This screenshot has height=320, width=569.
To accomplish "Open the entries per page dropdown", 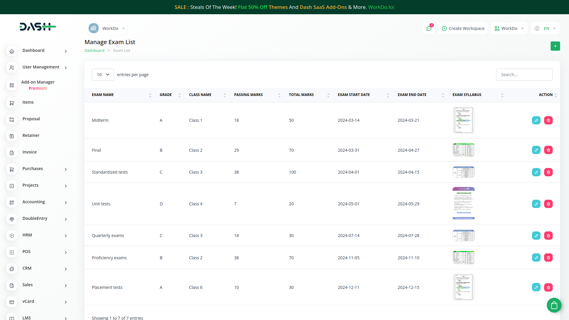I will pyautogui.click(x=103, y=75).
